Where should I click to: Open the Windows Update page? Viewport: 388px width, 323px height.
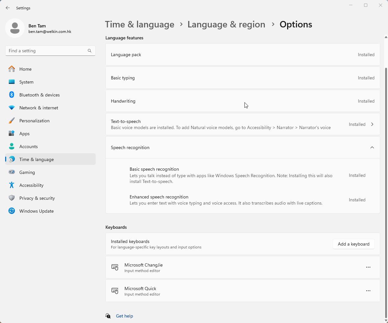50,211
